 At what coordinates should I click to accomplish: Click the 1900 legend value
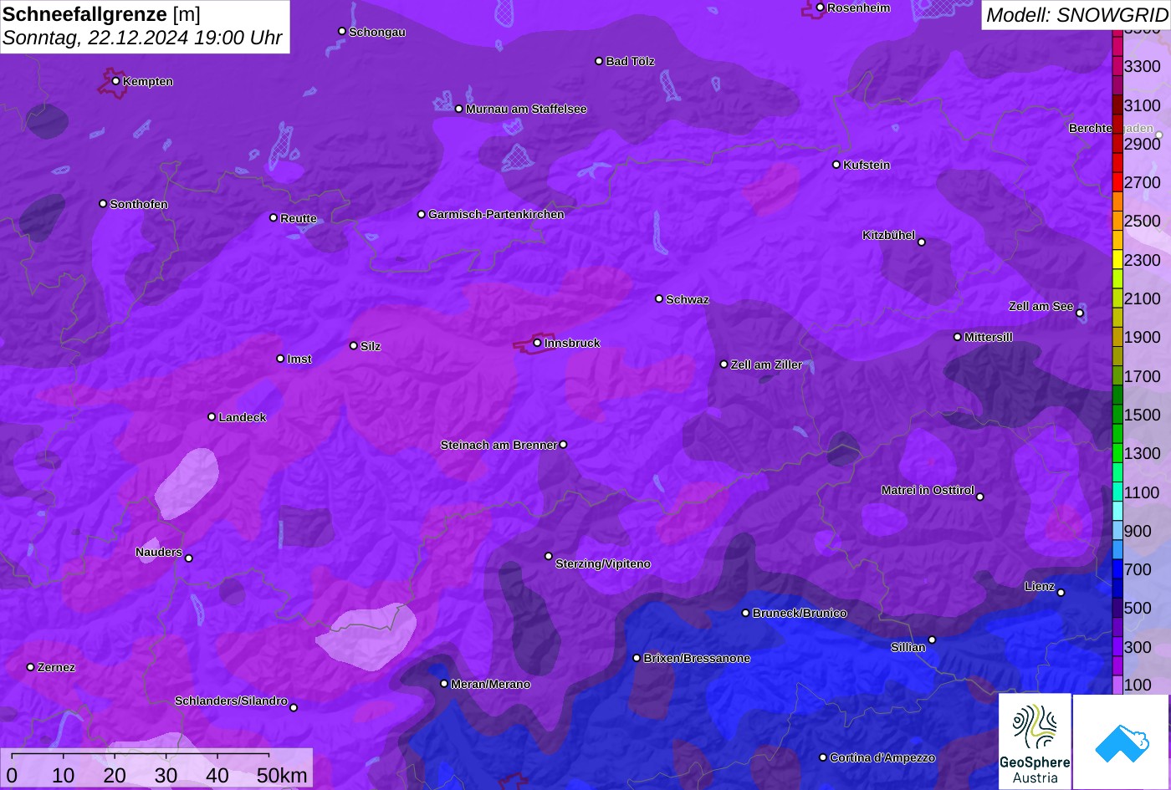1143,337
